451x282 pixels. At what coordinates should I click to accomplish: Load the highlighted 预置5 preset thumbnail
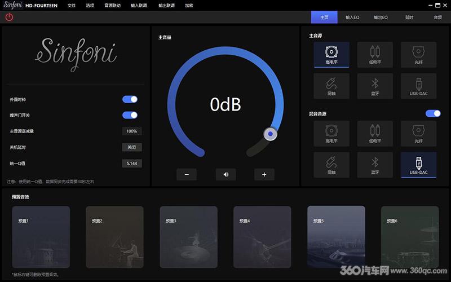pos(336,237)
